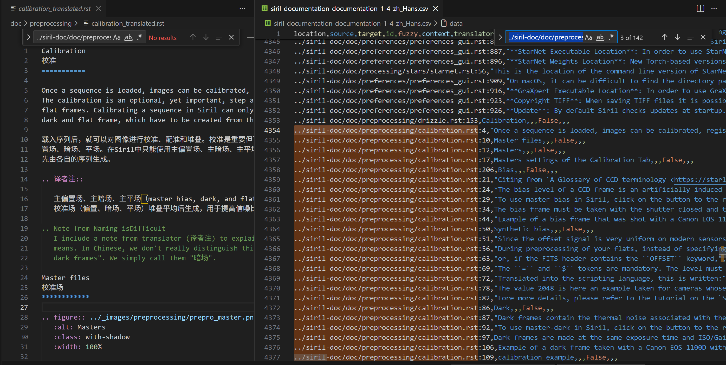Expand replace field in rst find widget
This screenshot has height=365, width=726.
28,37
